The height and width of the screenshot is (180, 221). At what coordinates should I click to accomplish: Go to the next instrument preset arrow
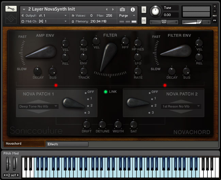click(x=113, y=9)
